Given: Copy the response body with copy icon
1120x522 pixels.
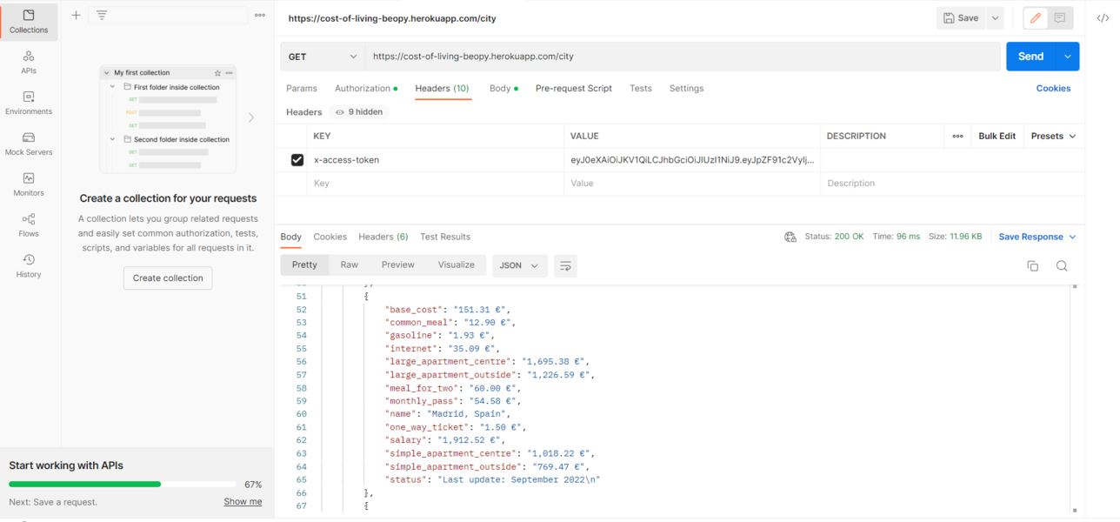Looking at the screenshot, I should (x=1032, y=266).
